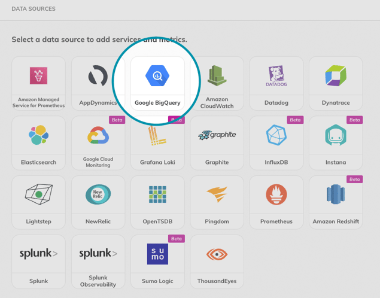Open the Dynatrace cube logo
Screen dimensions: 380x298
336,75
